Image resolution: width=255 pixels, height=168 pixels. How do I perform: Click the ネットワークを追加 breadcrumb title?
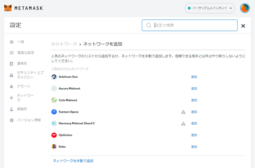click(x=103, y=44)
